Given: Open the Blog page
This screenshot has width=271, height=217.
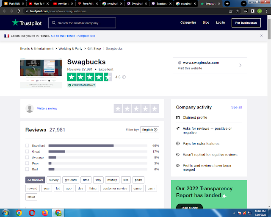Looking at the screenshot, I should 206,22.
